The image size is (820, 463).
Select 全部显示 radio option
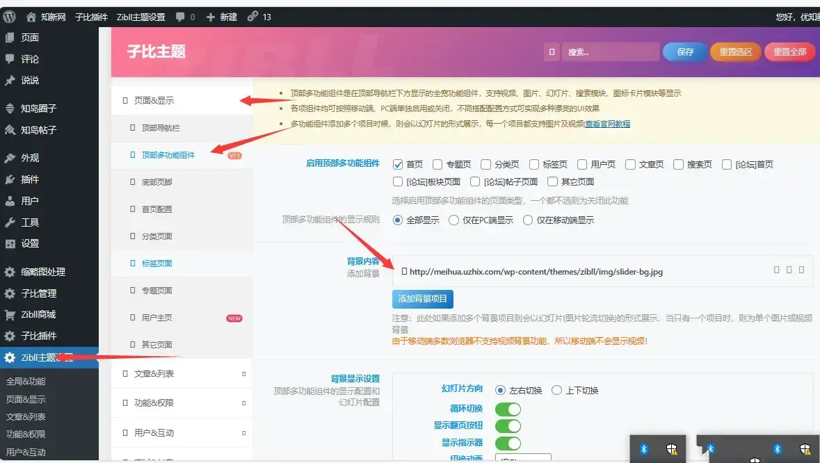tap(398, 220)
